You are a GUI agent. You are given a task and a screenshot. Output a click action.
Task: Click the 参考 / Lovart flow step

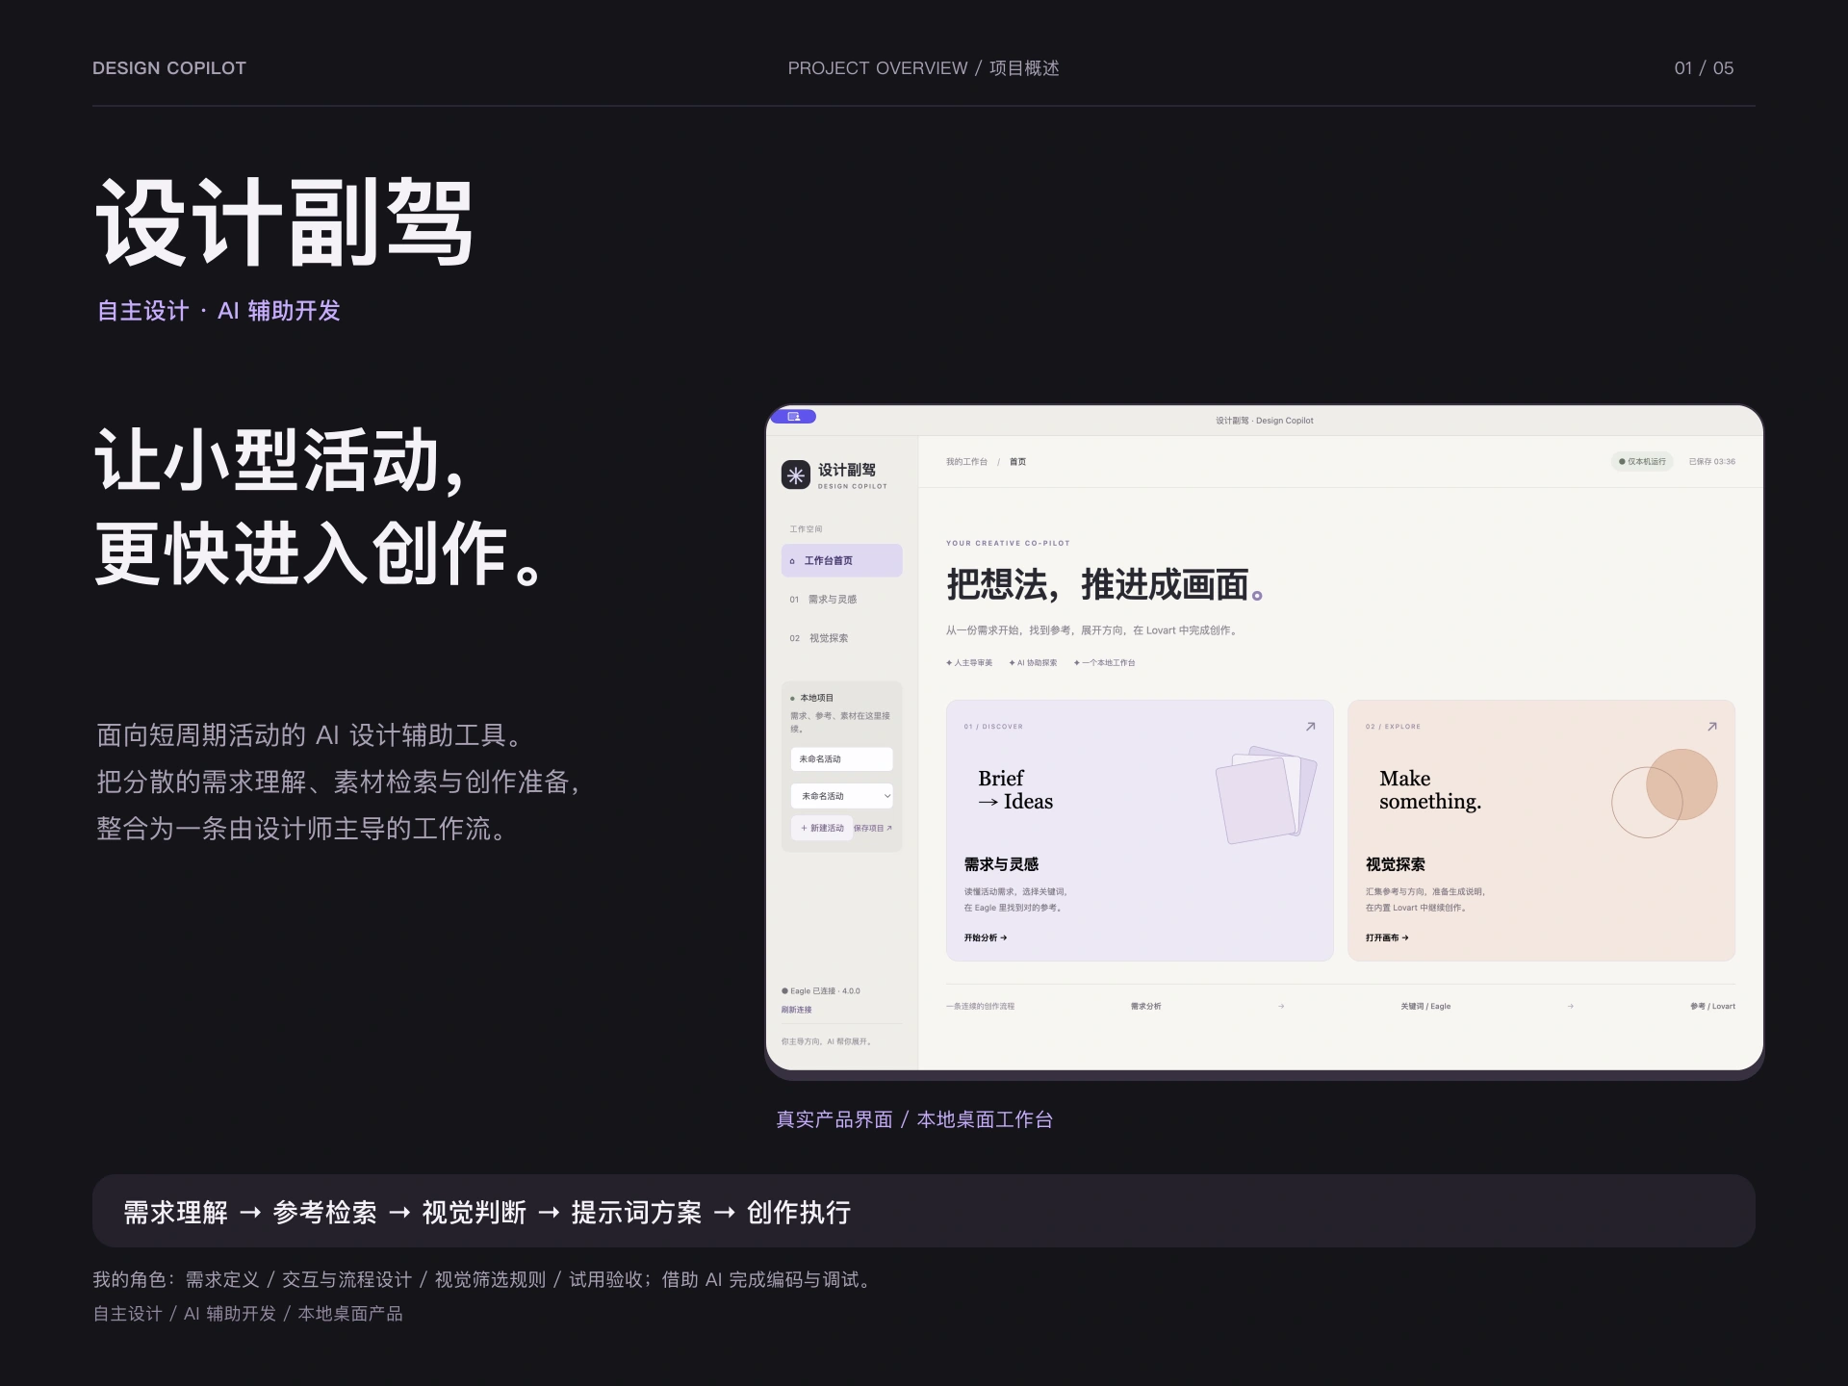pos(1712,1006)
